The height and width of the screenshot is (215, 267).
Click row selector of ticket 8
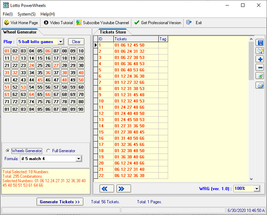coord(96,89)
